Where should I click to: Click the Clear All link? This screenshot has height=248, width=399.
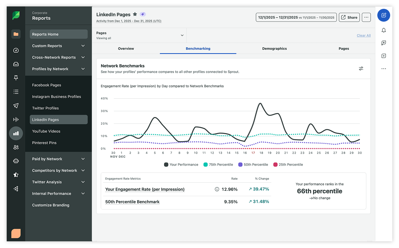pyautogui.click(x=364, y=35)
